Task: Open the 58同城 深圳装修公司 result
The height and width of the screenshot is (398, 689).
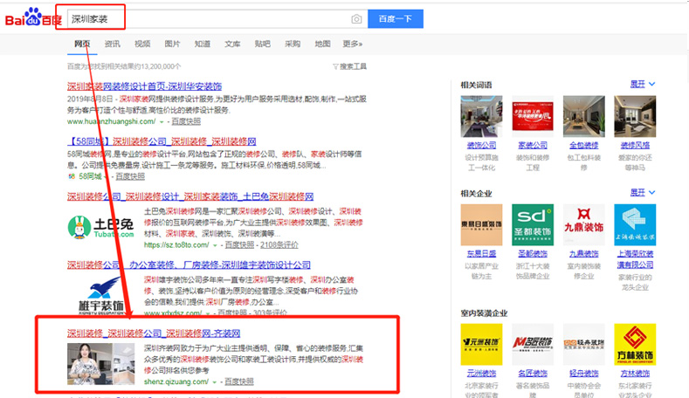Action: click(x=162, y=141)
